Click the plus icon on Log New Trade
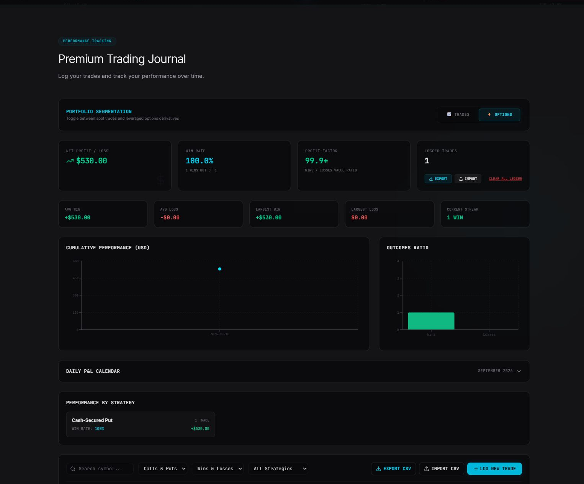The width and height of the screenshot is (584, 484). (x=476, y=469)
